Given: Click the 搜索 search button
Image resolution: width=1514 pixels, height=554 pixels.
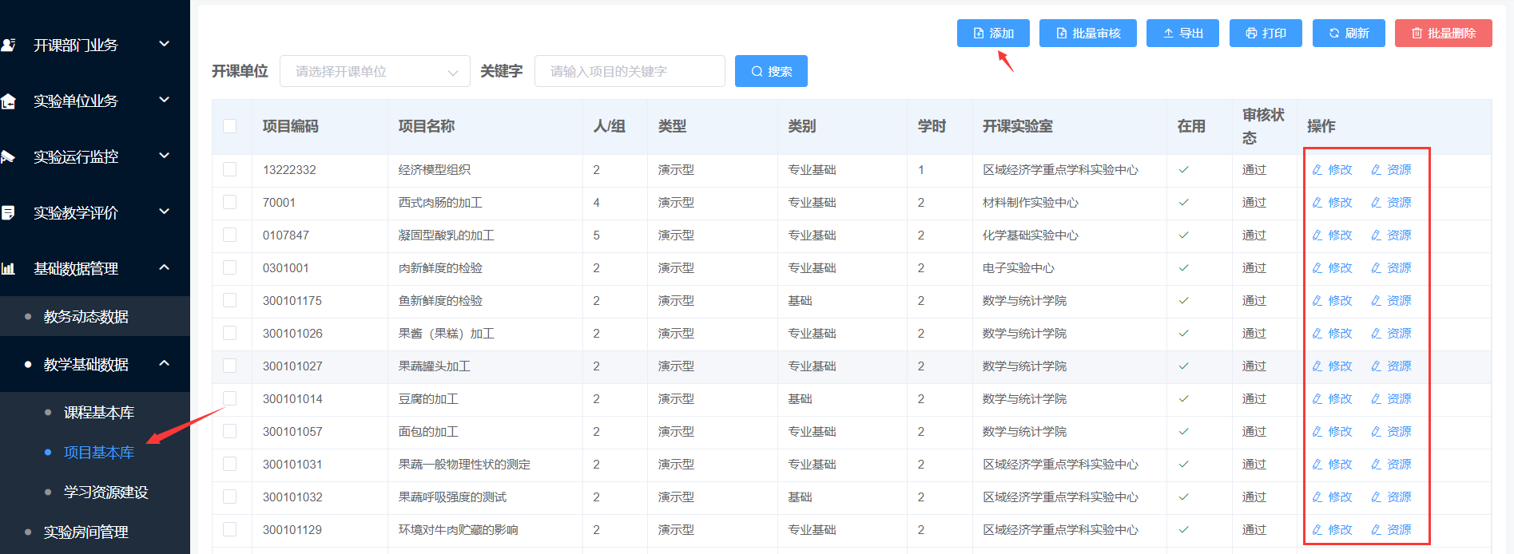Looking at the screenshot, I should pyautogui.click(x=771, y=71).
